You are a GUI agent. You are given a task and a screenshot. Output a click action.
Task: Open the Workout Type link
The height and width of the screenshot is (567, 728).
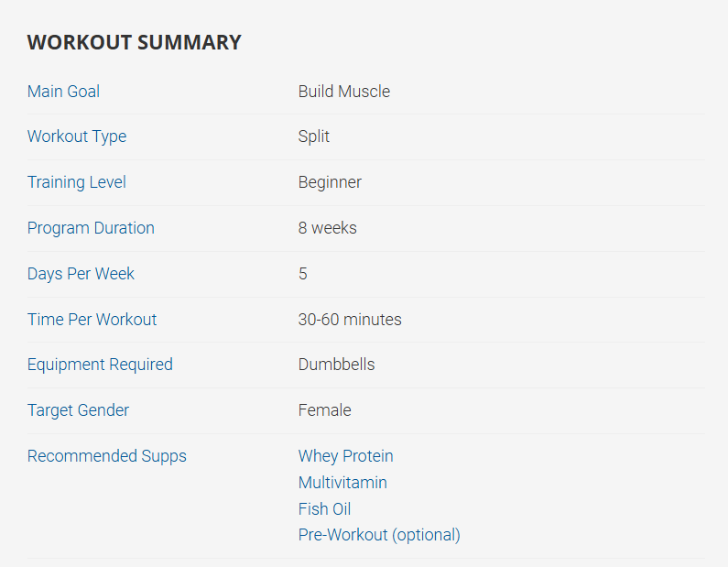click(x=77, y=136)
